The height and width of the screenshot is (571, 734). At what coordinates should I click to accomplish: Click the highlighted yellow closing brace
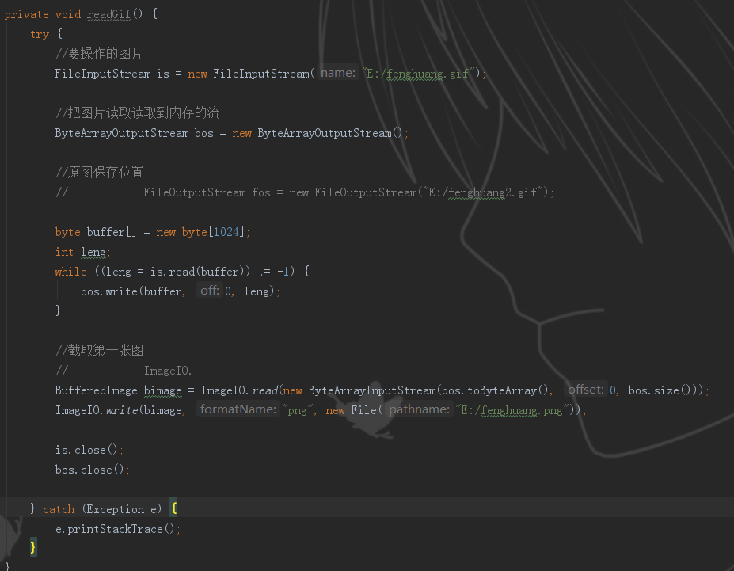[x=32, y=547]
